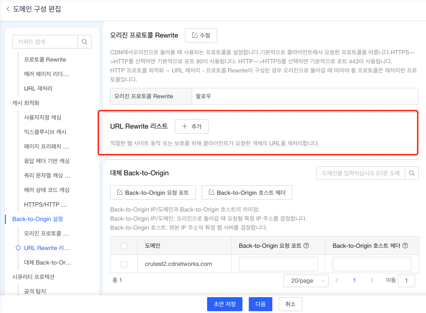Screen dimensions: 426x313
Task: Select 사용자지정 캐싱 in sidebar menu
Action: point(43,117)
